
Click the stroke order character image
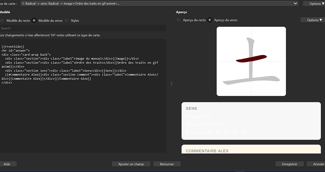(x=251, y=61)
